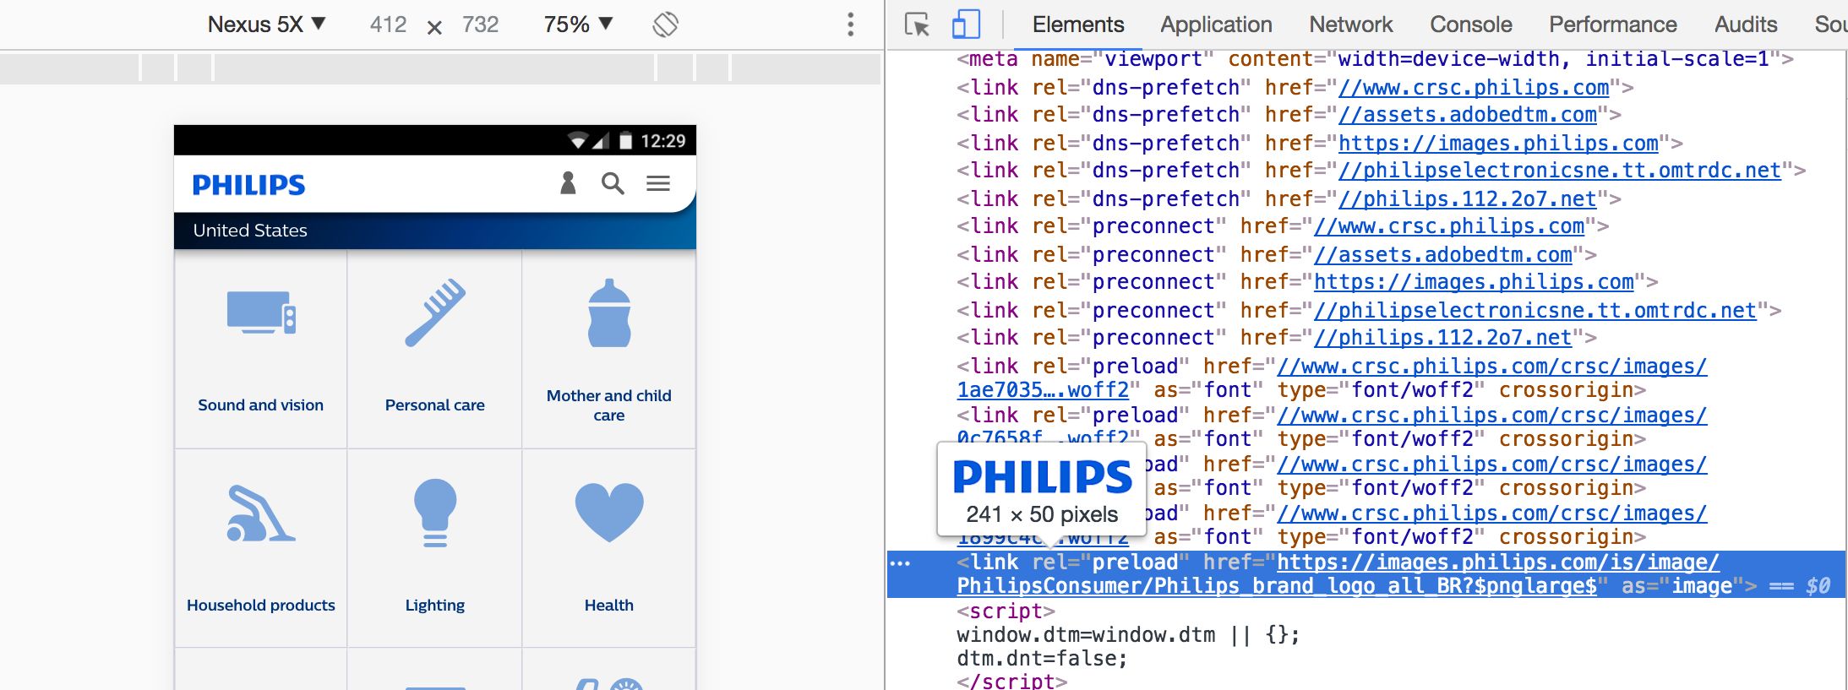The image size is (1848, 690).
Task: Click the United States country label
Action: (250, 231)
